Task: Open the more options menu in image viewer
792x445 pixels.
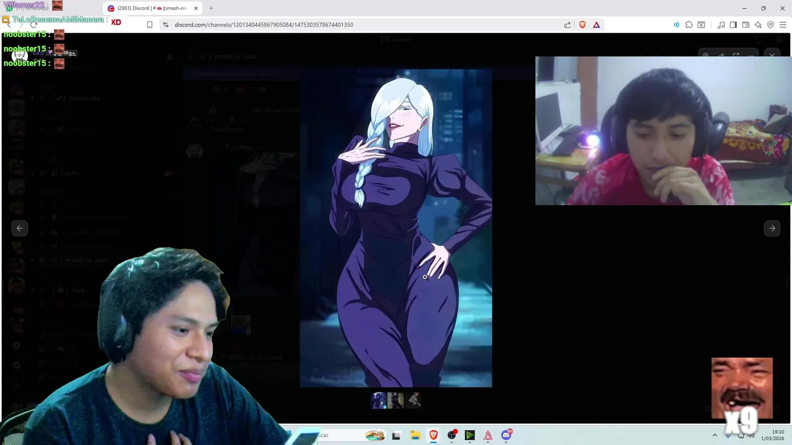Action: 751,56
